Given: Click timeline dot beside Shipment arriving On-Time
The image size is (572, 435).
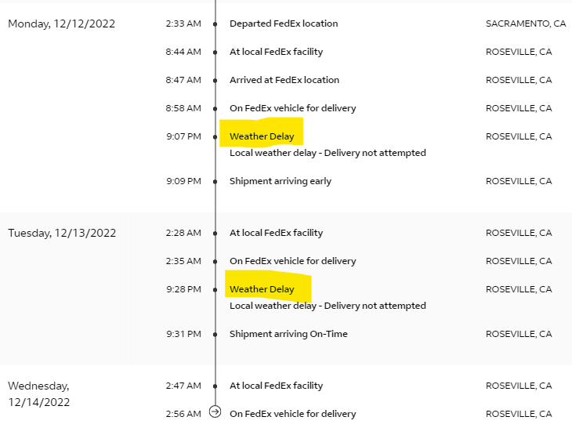Looking at the screenshot, I should tap(215, 335).
